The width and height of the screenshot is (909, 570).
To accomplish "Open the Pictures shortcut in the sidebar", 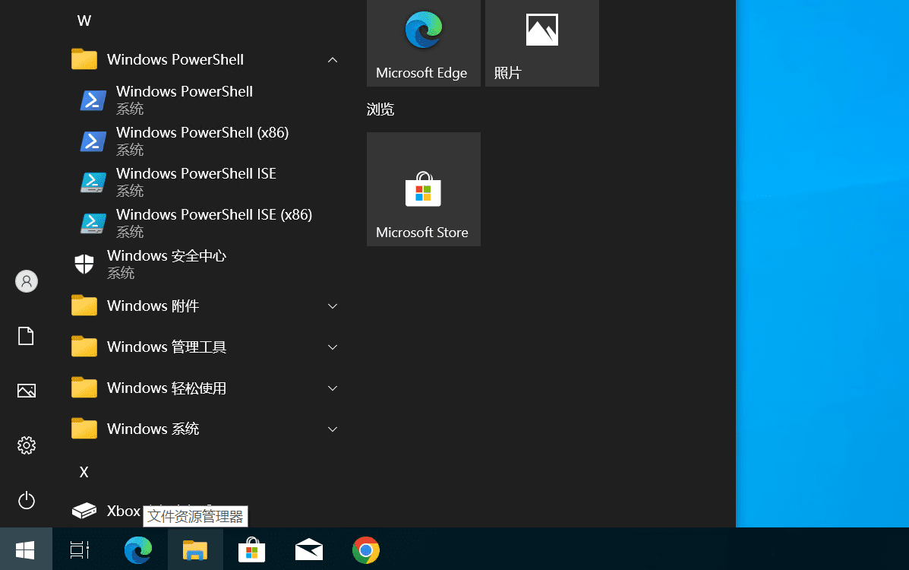I will (x=26, y=391).
